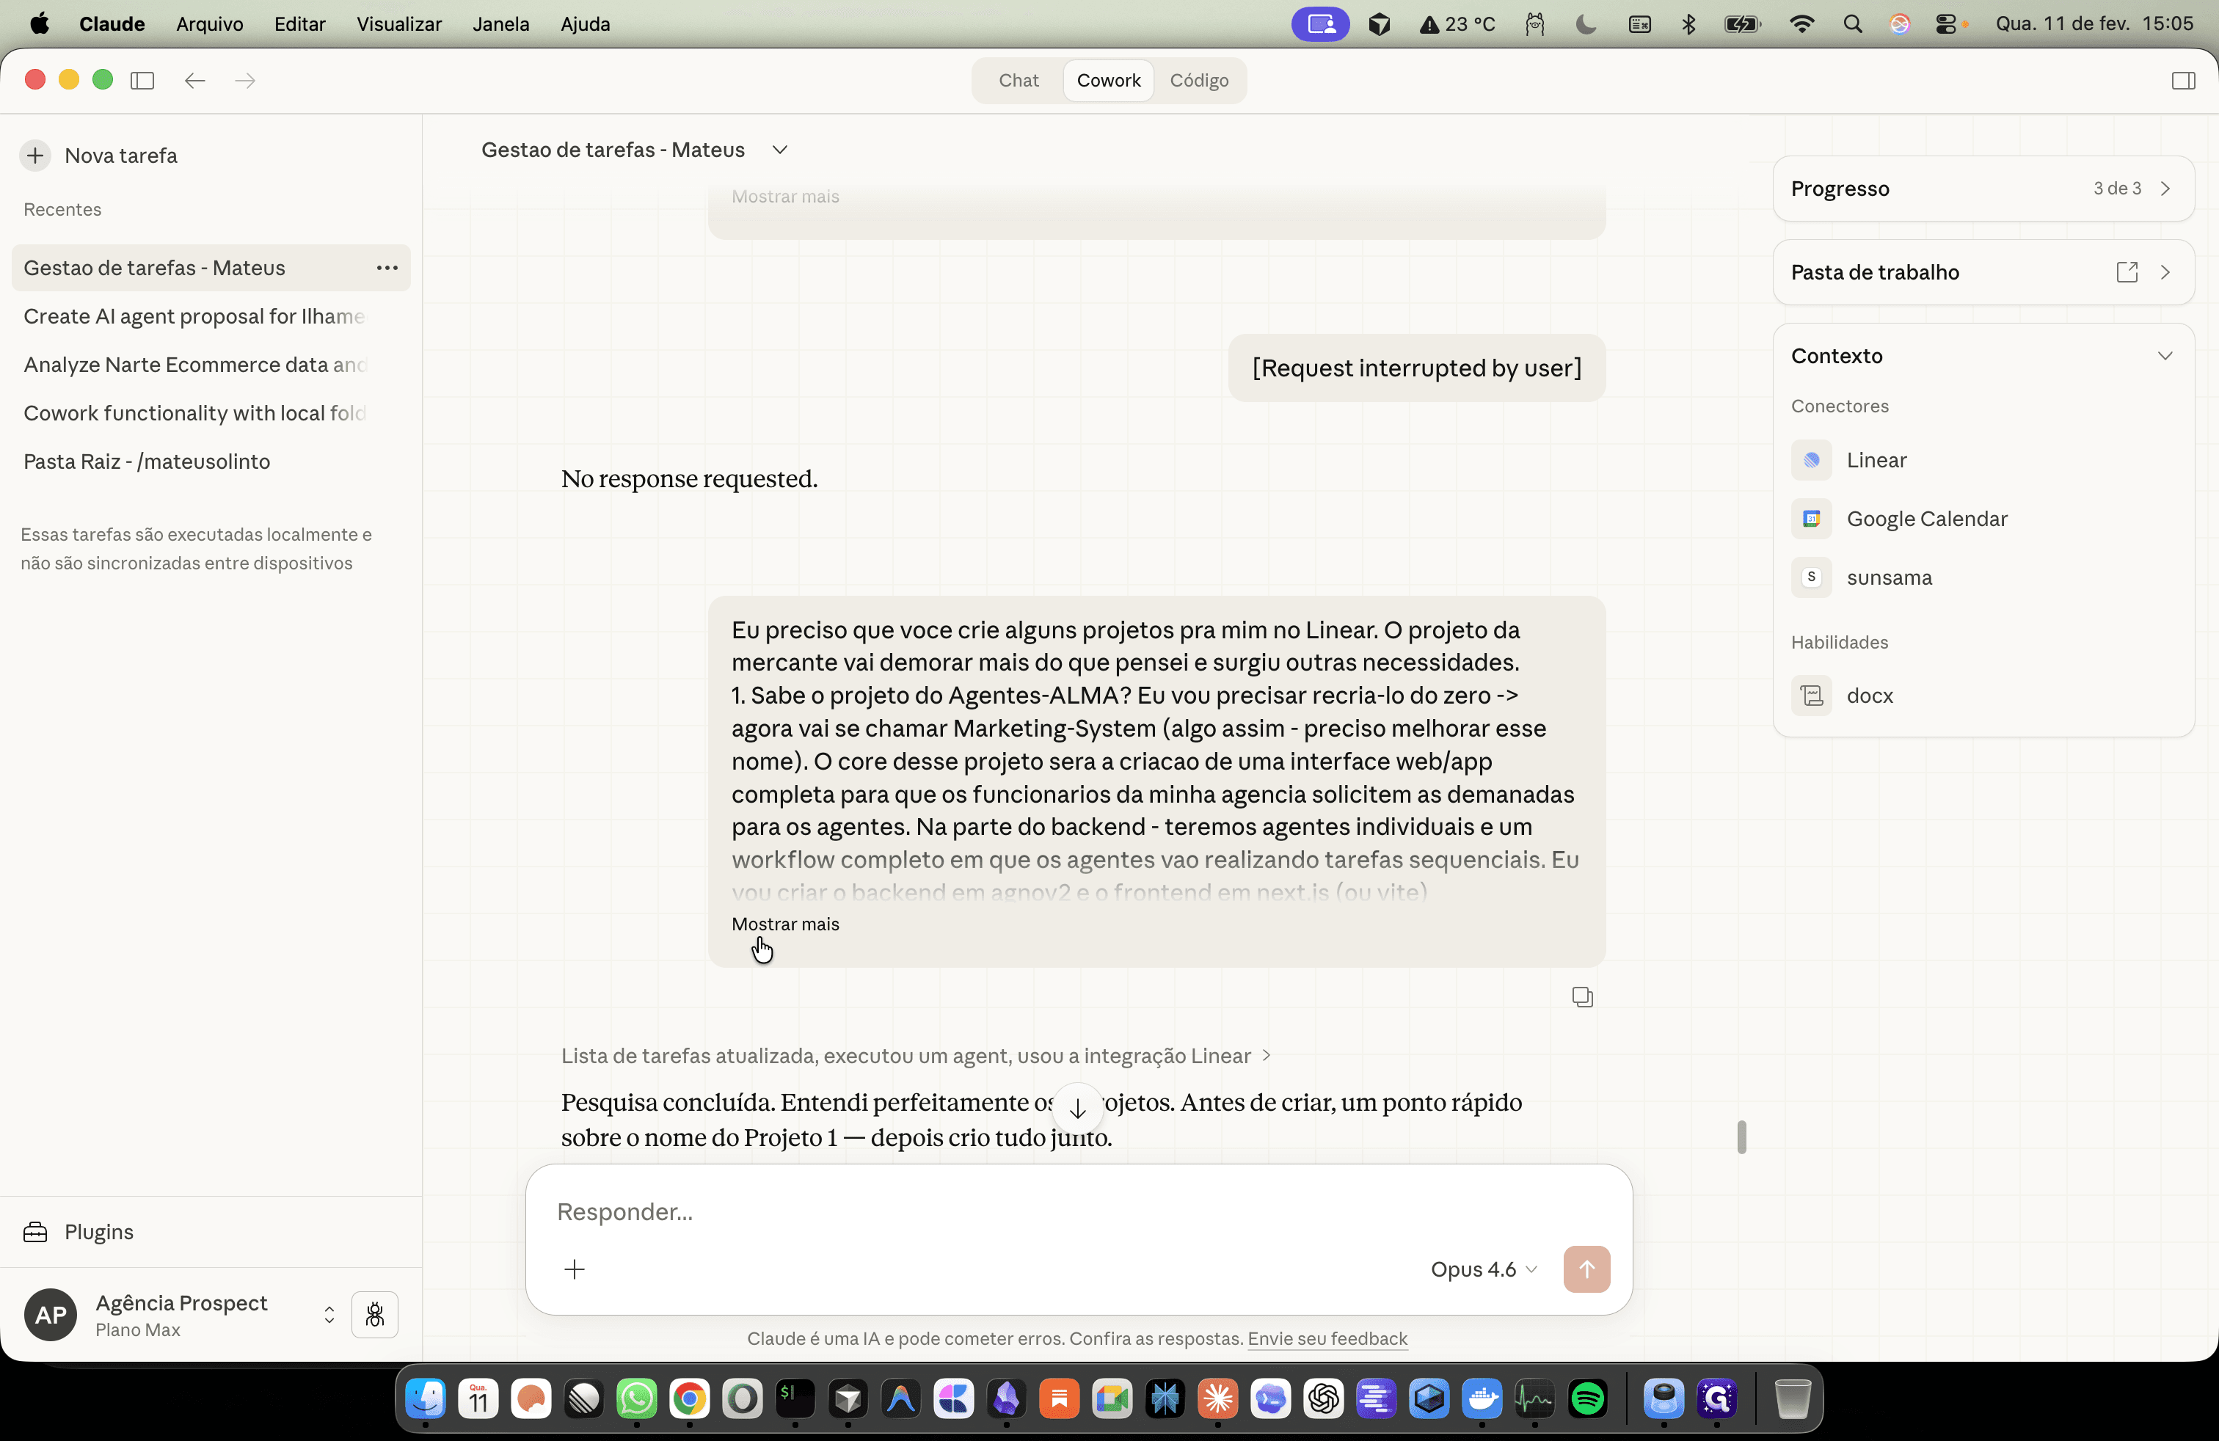Screen dimensions: 2219x1441
Task: Send message with the orange arrow button
Action: click(1586, 1269)
